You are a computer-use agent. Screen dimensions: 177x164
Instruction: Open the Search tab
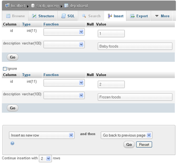91,16
